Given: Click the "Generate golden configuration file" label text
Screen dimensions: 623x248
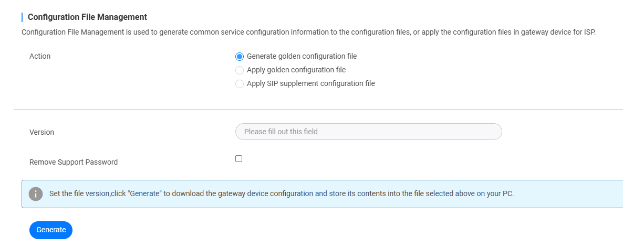Looking at the screenshot, I should [x=302, y=56].
